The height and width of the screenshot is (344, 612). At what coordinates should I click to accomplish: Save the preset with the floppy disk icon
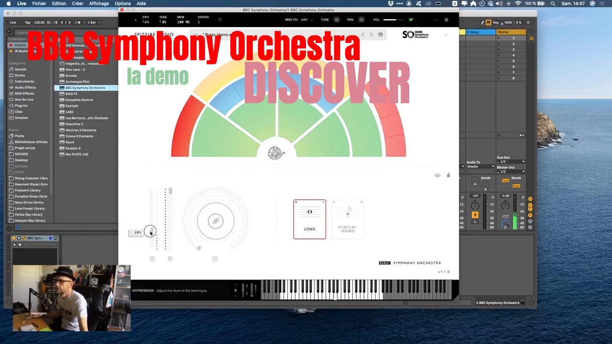(381, 34)
